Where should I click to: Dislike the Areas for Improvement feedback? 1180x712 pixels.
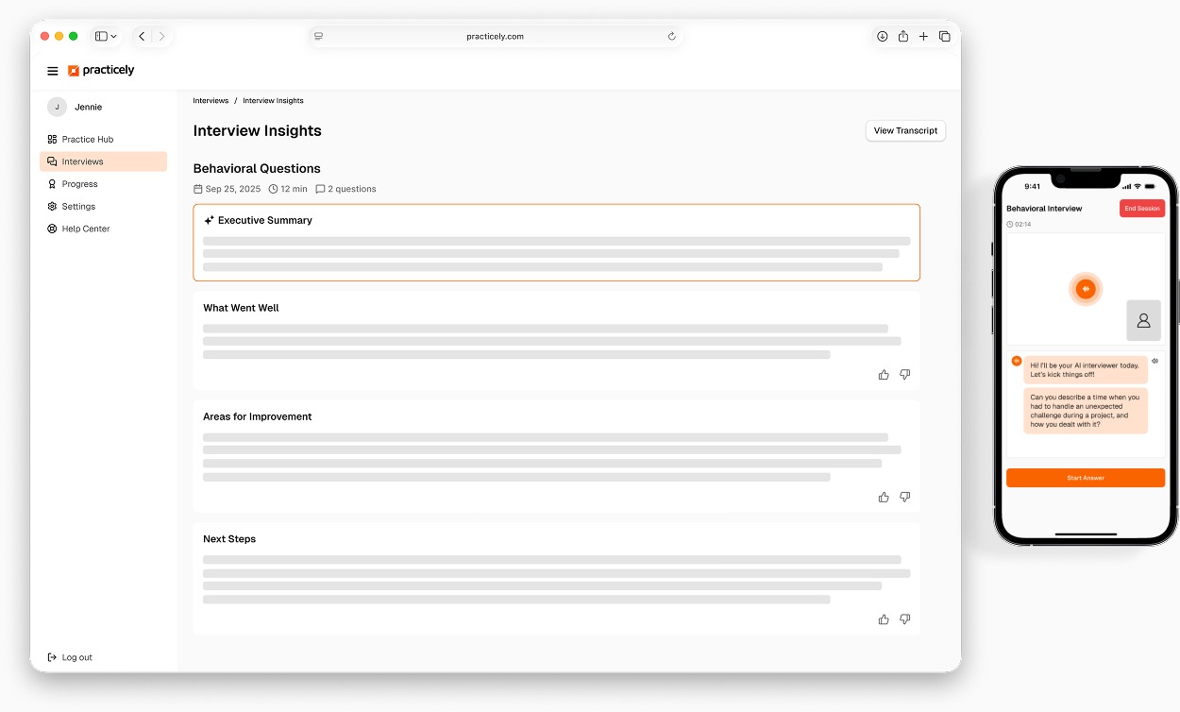(x=904, y=497)
